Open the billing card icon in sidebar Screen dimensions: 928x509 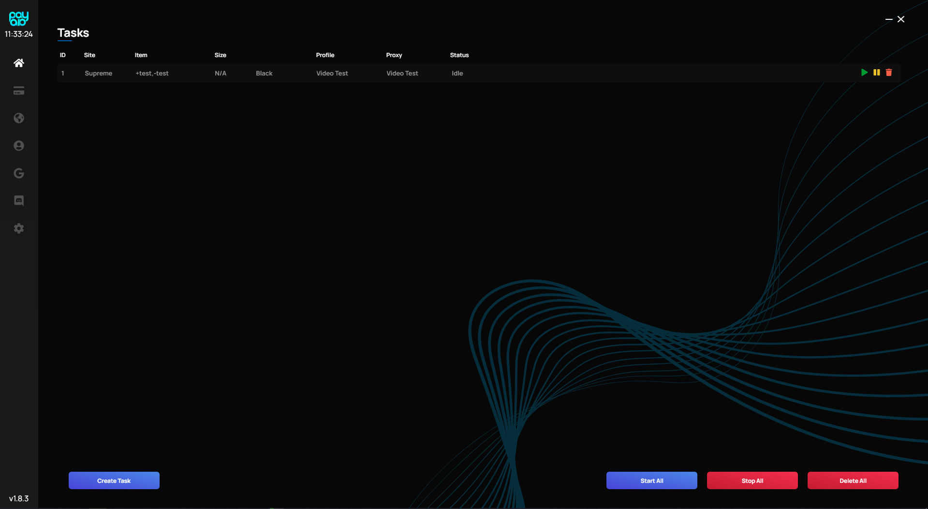(19, 91)
